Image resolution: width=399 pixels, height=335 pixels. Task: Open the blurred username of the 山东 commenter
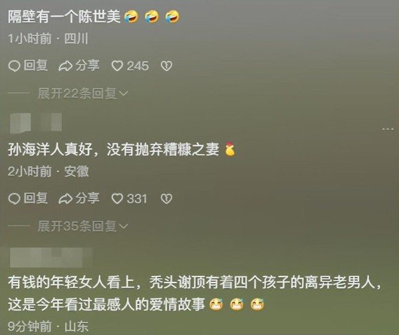(51, 257)
